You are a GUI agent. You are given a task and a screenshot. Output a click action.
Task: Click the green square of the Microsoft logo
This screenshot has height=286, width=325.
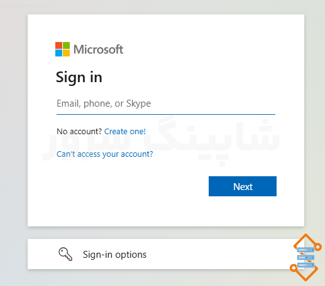(x=66, y=45)
